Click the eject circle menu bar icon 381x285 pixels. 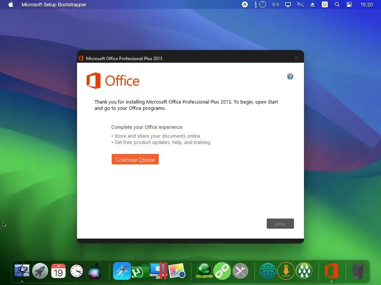point(245,4)
